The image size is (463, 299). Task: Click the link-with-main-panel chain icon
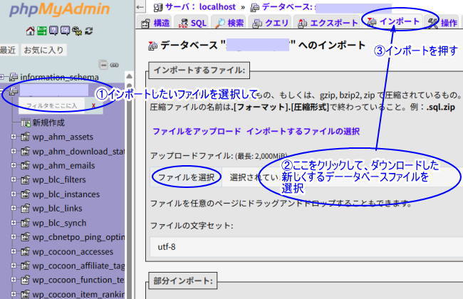(114, 65)
